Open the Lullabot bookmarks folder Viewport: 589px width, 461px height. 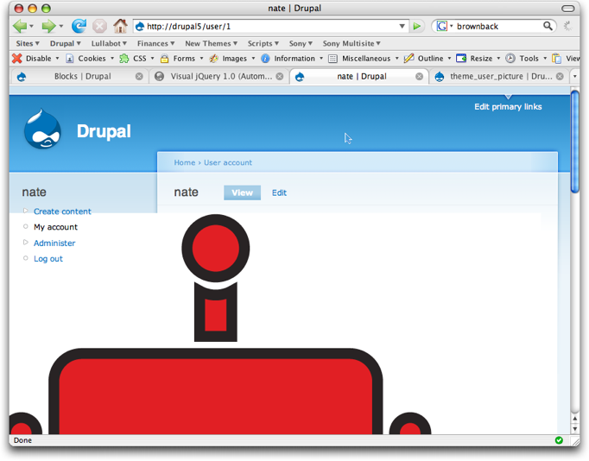(x=109, y=43)
